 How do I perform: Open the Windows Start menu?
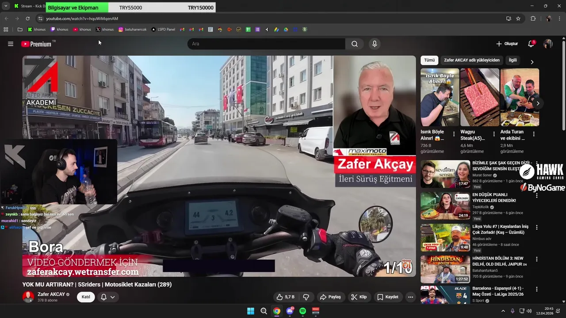tap(251, 311)
